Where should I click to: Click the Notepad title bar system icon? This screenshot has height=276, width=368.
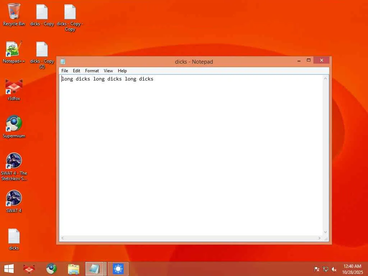coord(63,61)
